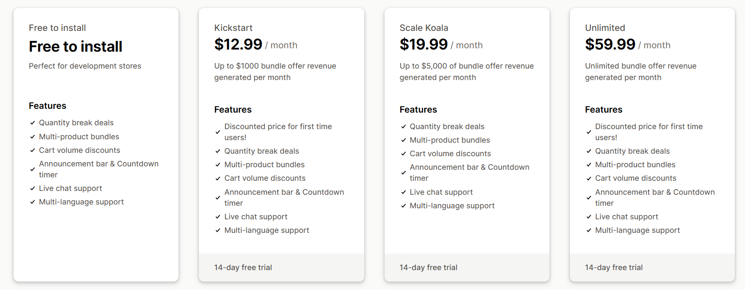
Task: Click checkmark next to Scale Koala Multi-language support
Action: pyautogui.click(x=403, y=206)
